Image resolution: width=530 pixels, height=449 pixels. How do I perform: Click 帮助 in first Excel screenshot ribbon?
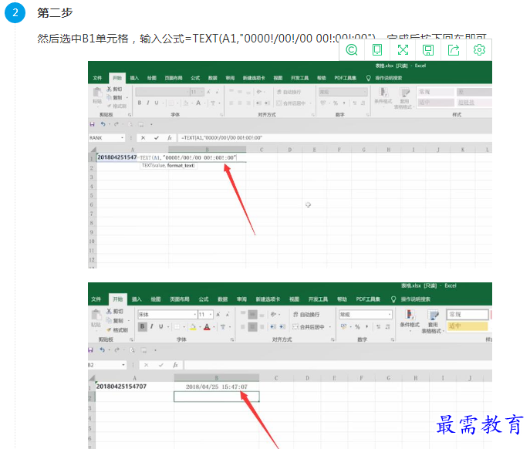point(322,78)
